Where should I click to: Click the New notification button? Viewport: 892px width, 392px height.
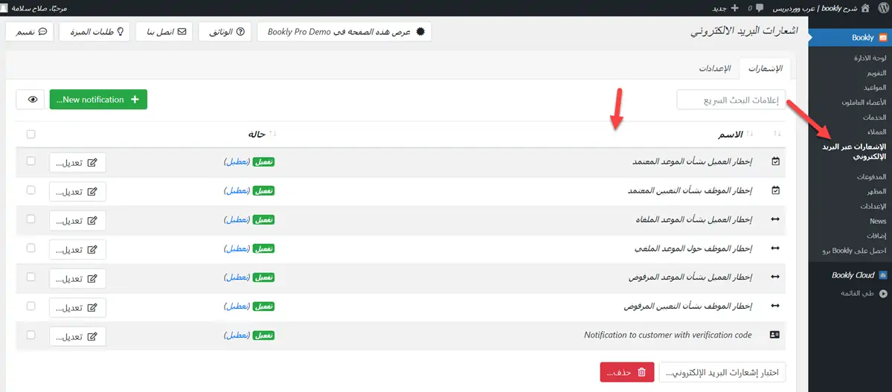98,100
